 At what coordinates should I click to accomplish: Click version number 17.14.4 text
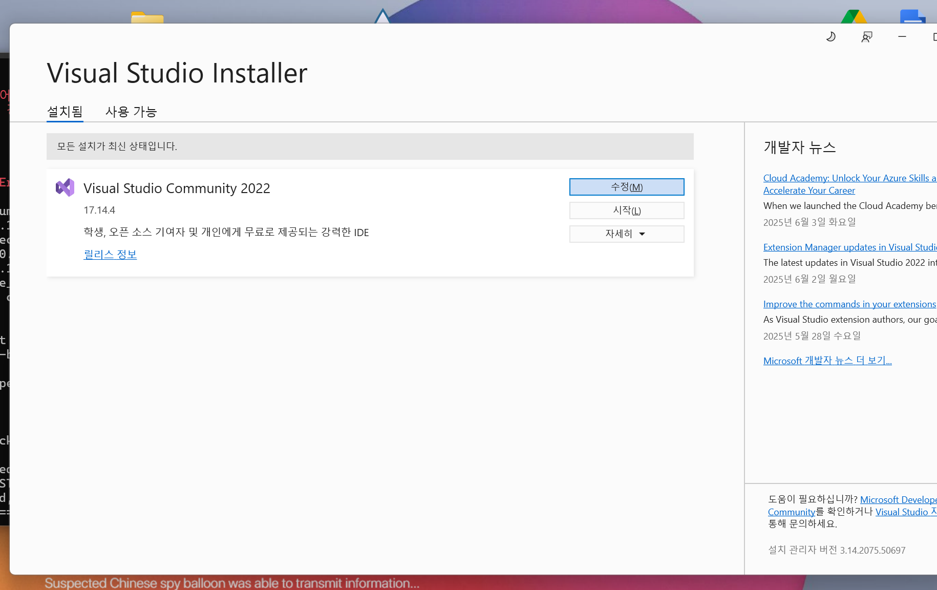(99, 210)
